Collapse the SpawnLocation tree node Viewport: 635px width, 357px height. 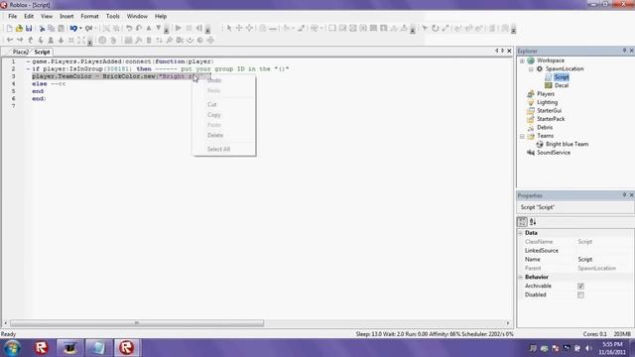[x=531, y=69]
